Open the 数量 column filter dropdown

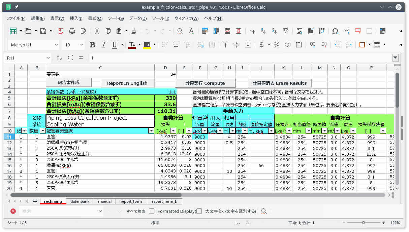[43, 131]
